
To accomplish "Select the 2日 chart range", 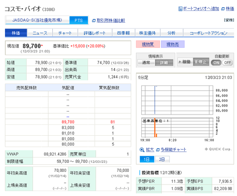I will pyautogui.click(x=162, y=159).
